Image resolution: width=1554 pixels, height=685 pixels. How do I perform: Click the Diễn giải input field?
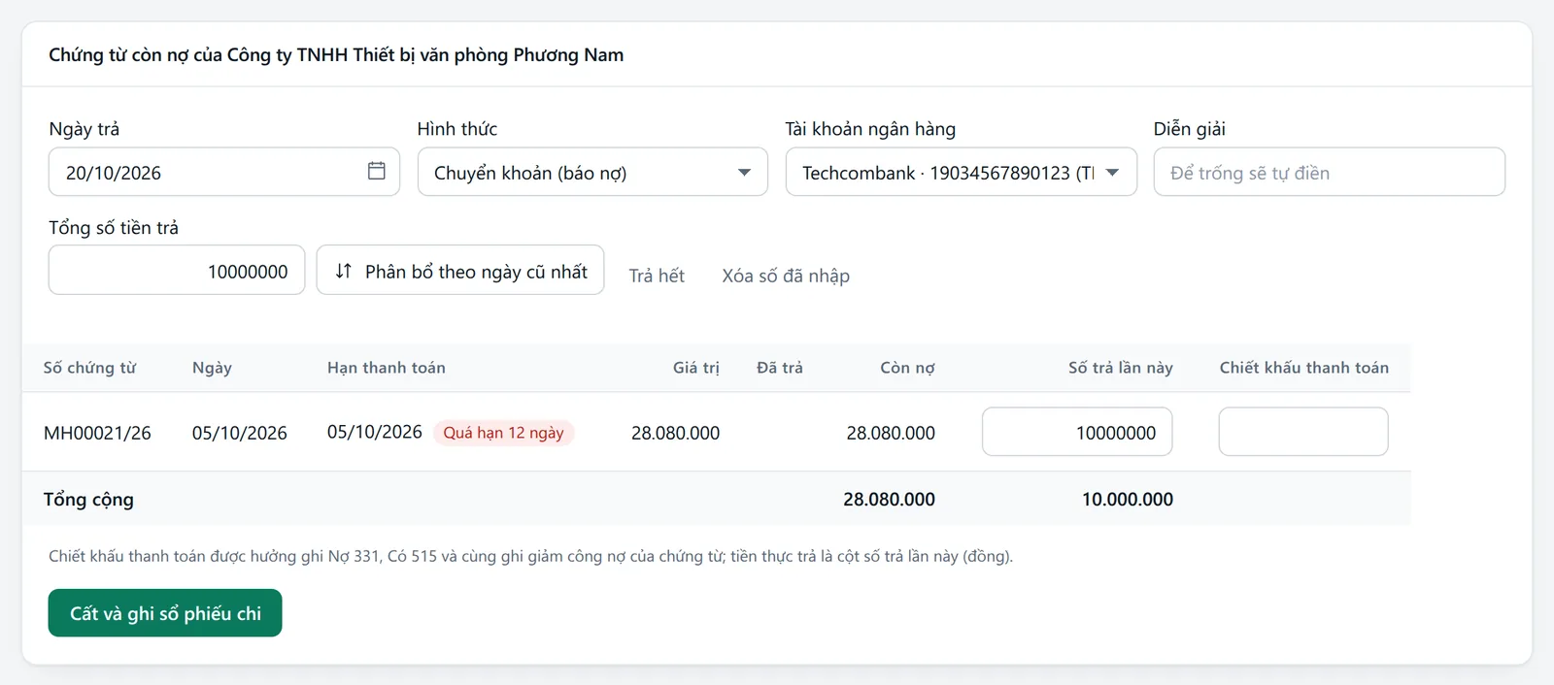point(1329,172)
